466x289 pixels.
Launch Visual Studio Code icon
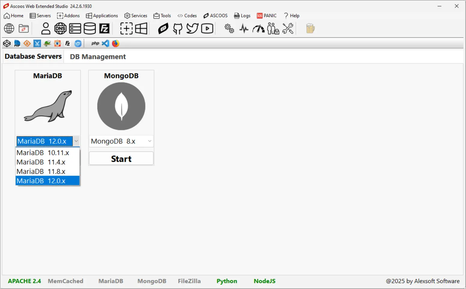105,44
